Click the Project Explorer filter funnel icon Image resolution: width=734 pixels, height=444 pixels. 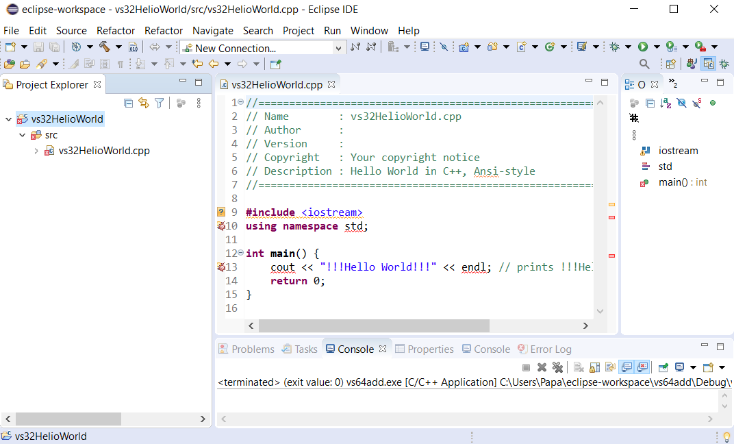coord(159,103)
